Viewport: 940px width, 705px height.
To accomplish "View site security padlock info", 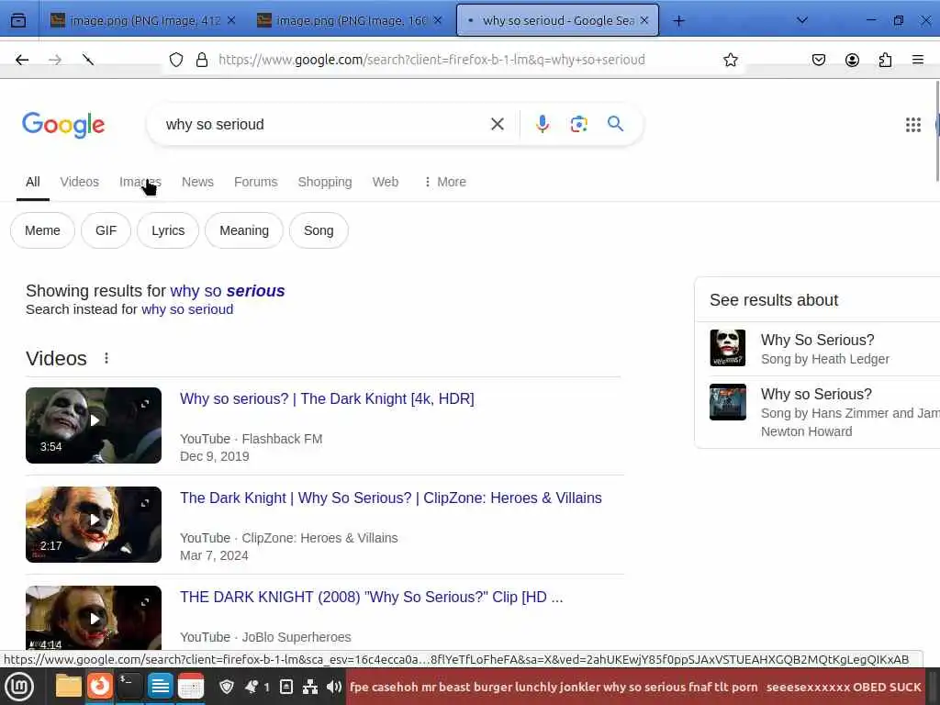I will (x=202, y=60).
